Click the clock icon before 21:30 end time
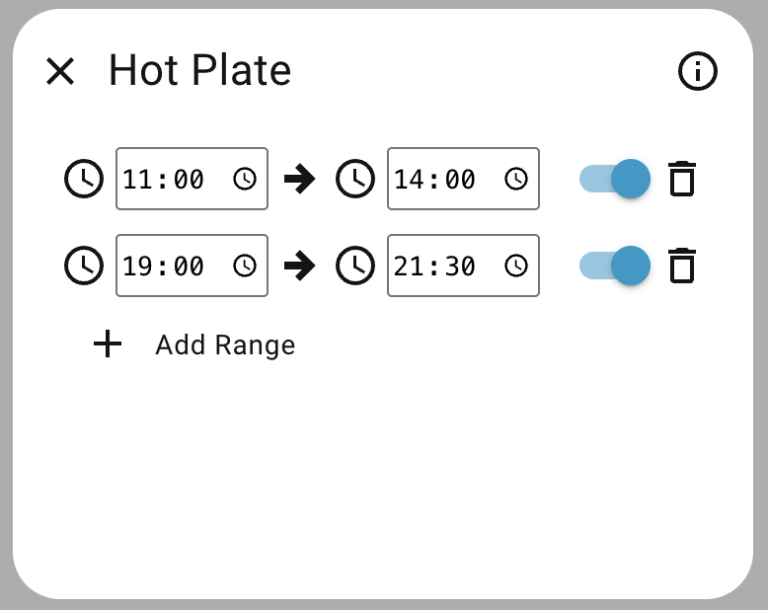This screenshot has width=768, height=610. tap(355, 266)
